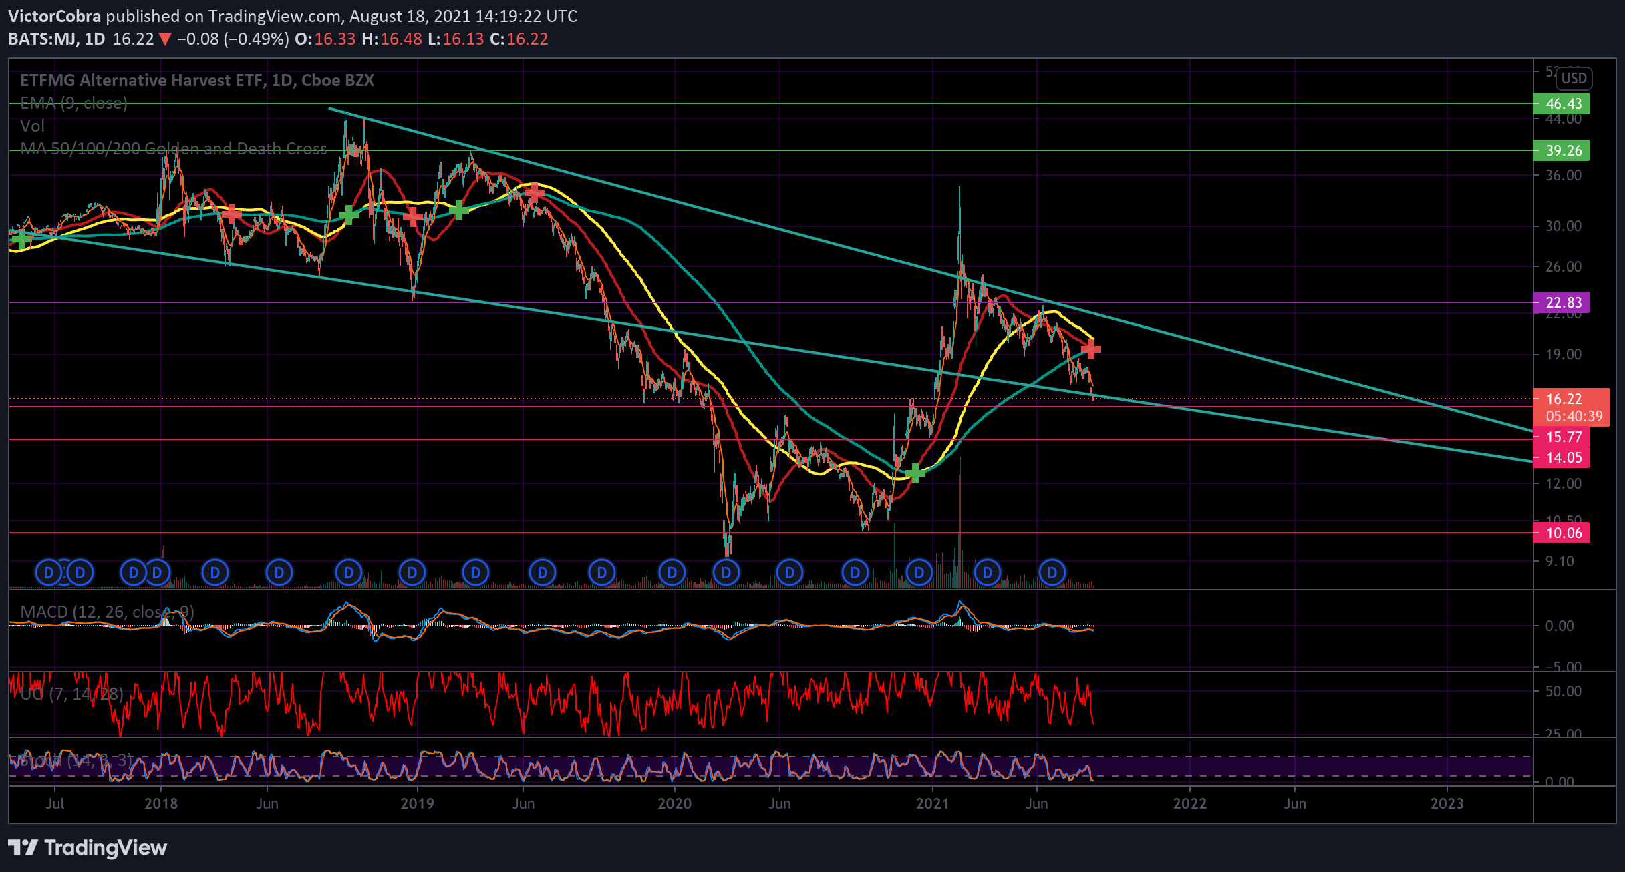This screenshot has width=1625, height=872.
Task: Click the Vol indicator legend
Action: pos(32,126)
